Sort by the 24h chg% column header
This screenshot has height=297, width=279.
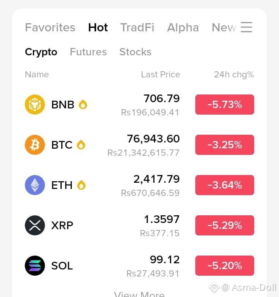click(234, 75)
